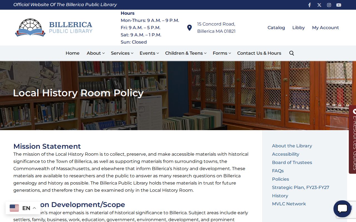Open Board of Trustees sidebar link
Screen dimensions: 356x222
pos(292,162)
